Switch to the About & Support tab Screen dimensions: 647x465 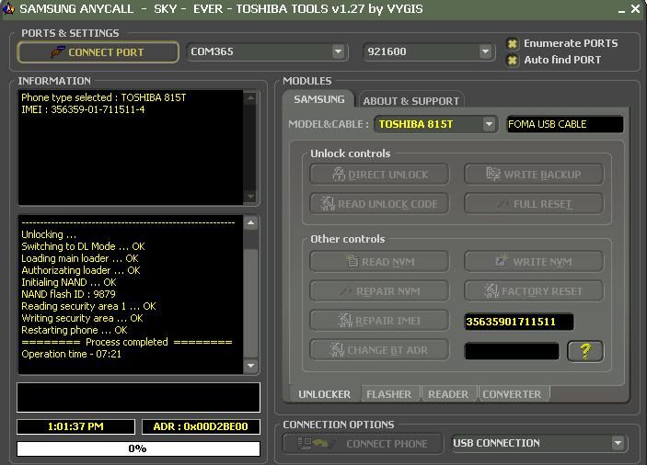pyautogui.click(x=410, y=100)
